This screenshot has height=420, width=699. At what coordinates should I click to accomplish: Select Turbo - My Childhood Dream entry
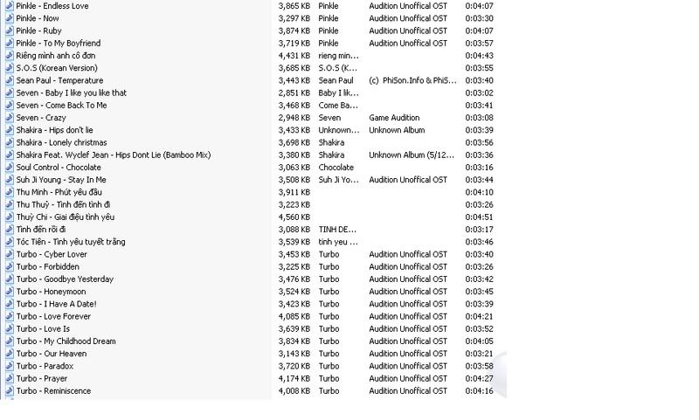66,341
